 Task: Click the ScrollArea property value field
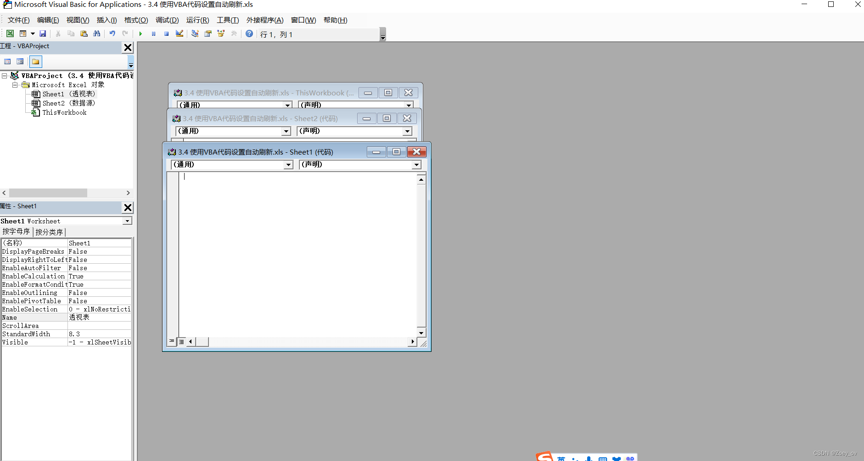tap(99, 326)
